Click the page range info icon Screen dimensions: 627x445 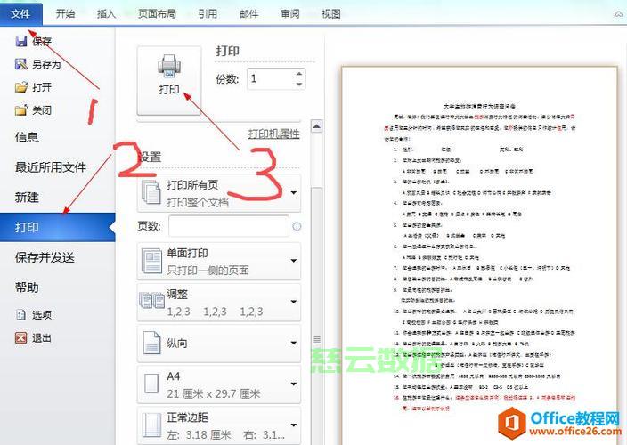pyautogui.click(x=297, y=227)
